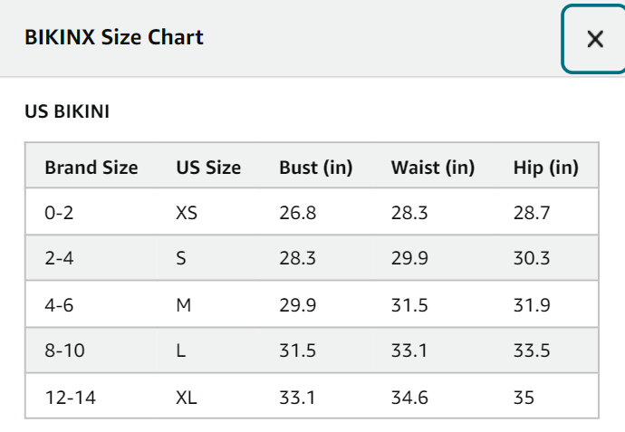Image resolution: width=625 pixels, height=432 pixels.
Task: Click the hip value 30.3
Action: [532, 258]
